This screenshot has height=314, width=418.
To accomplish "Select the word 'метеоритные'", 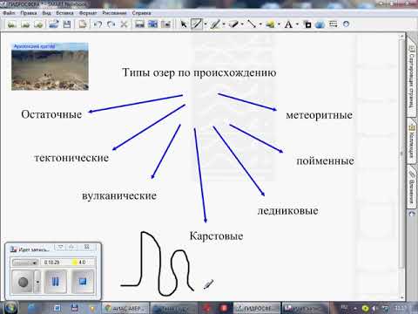I will 319,115.
